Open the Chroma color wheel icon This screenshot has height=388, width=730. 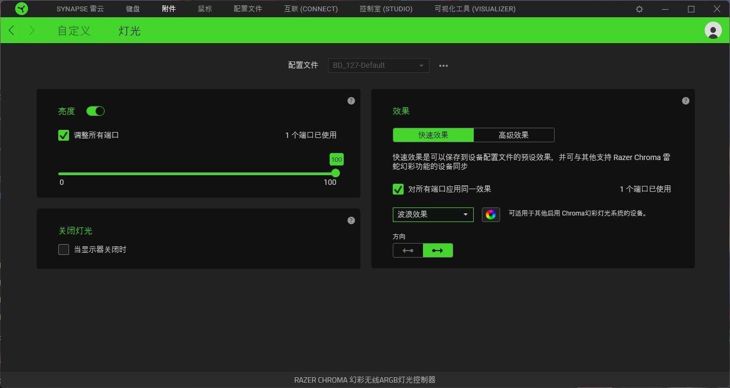[491, 214]
